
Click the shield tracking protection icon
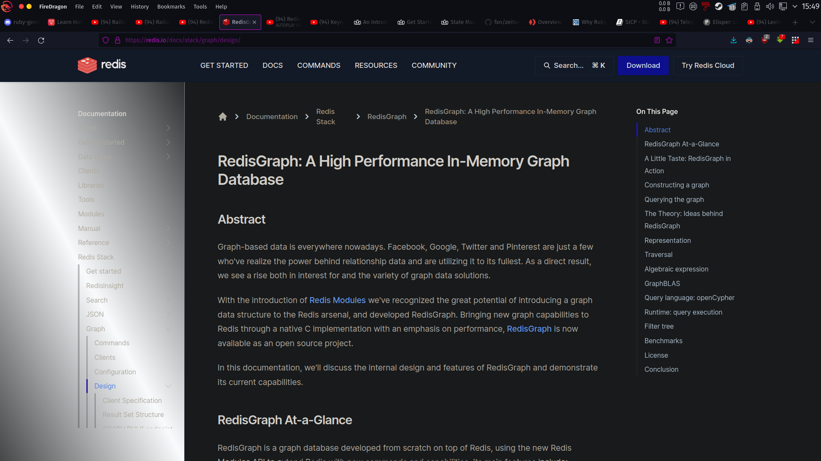tap(106, 40)
